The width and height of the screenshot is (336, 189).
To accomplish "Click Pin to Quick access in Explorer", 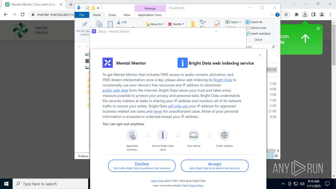I will [85, 28].
